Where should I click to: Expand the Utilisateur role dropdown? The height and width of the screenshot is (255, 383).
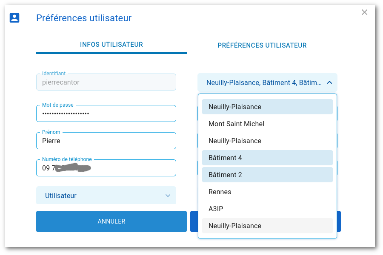point(106,195)
